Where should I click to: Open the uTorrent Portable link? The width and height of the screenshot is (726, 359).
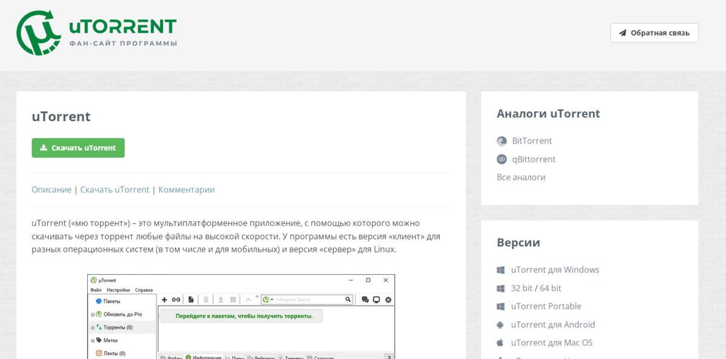point(546,306)
